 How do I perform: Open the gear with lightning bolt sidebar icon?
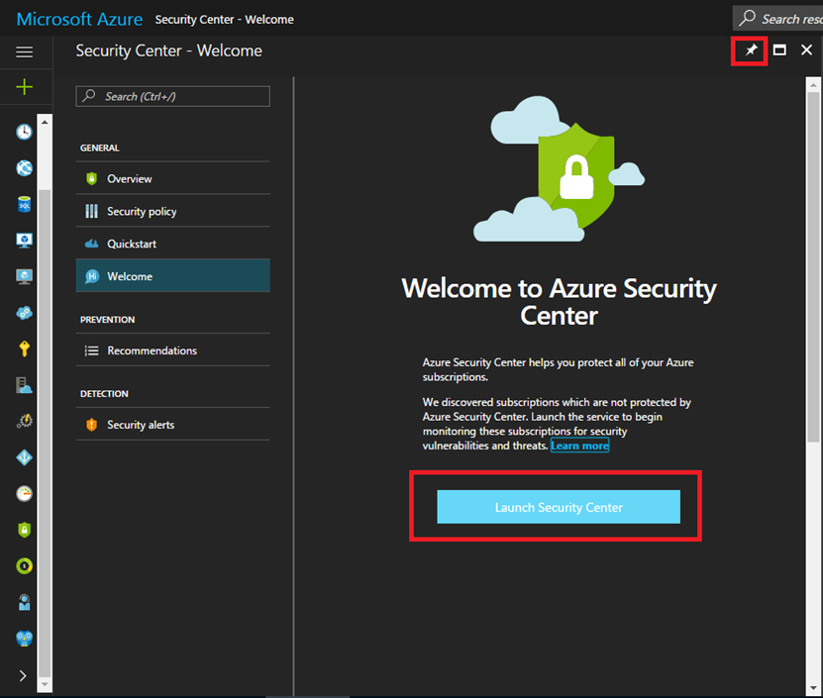pyautogui.click(x=24, y=422)
